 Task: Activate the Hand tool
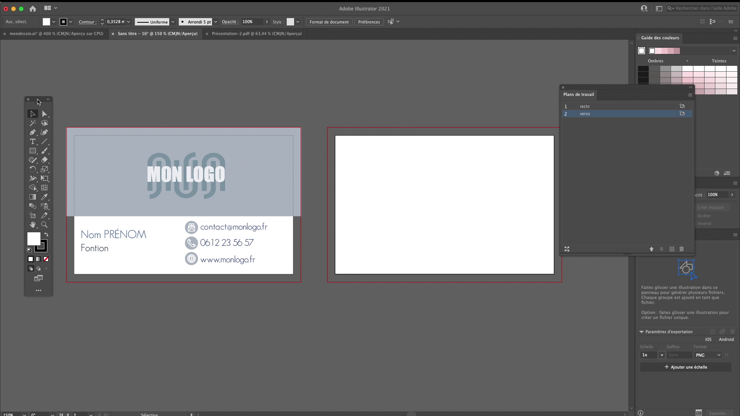(33, 225)
